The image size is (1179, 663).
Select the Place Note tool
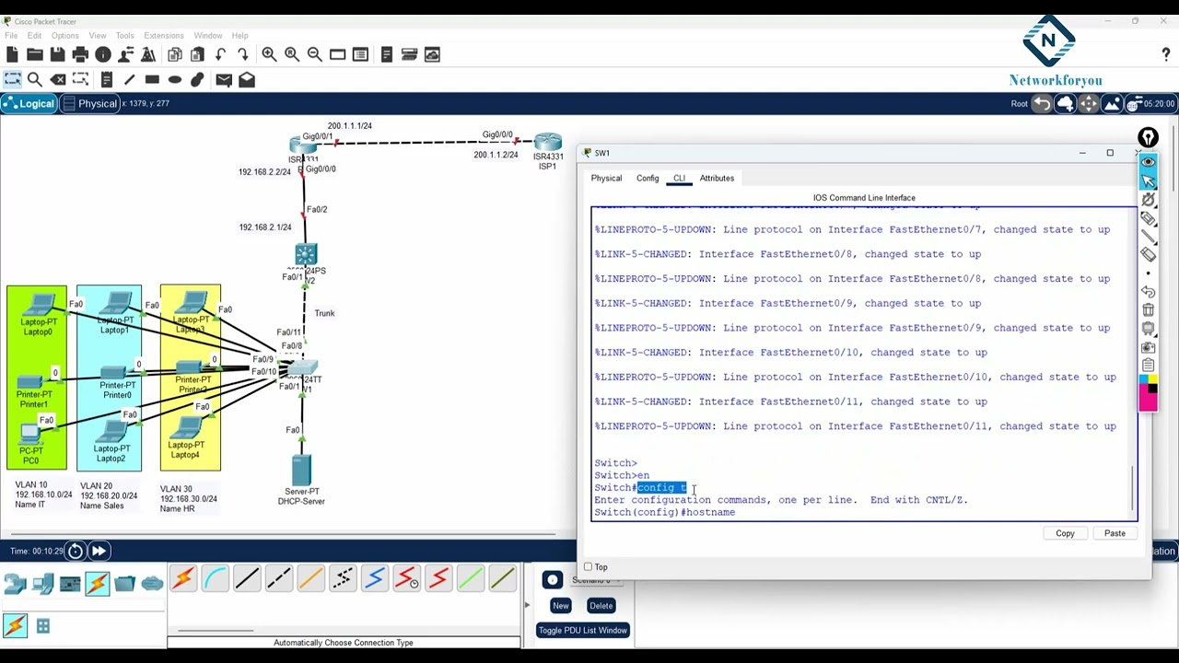pos(107,79)
